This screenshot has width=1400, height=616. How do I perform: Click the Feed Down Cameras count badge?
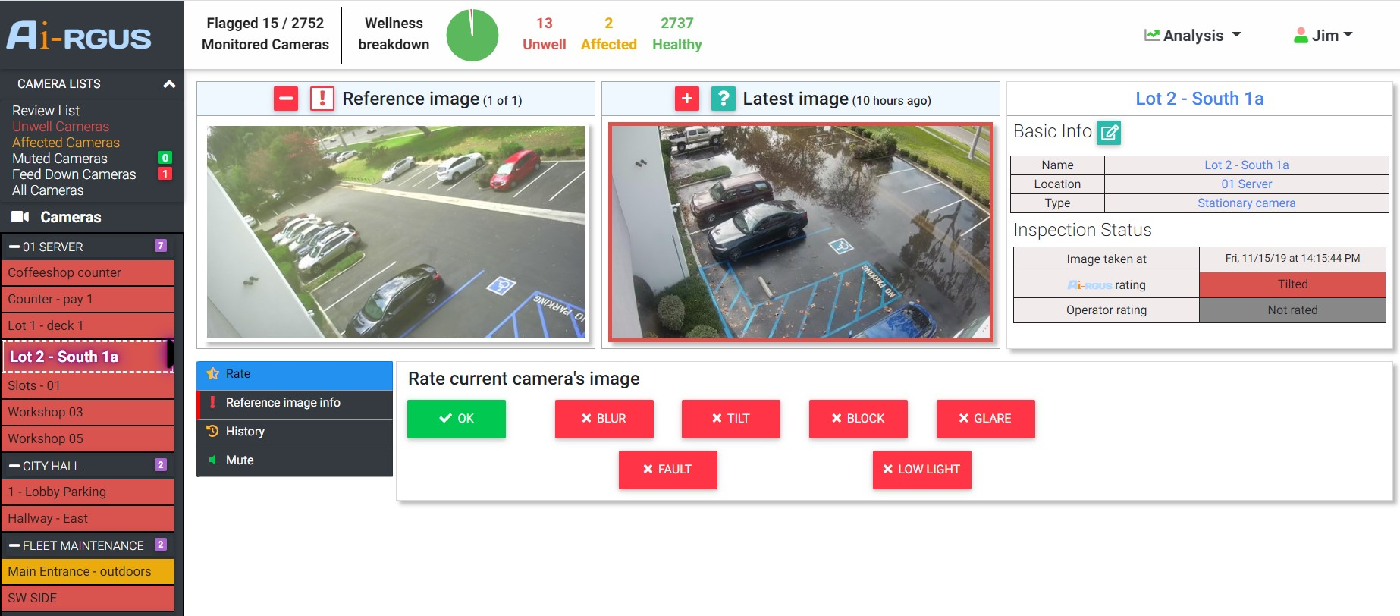pyautogui.click(x=165, y=174)
